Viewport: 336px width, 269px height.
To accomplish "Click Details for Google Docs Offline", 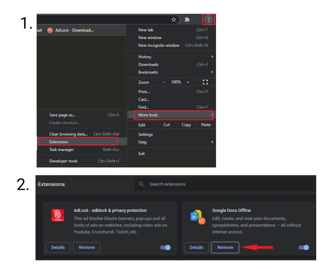I will point(196,247).
